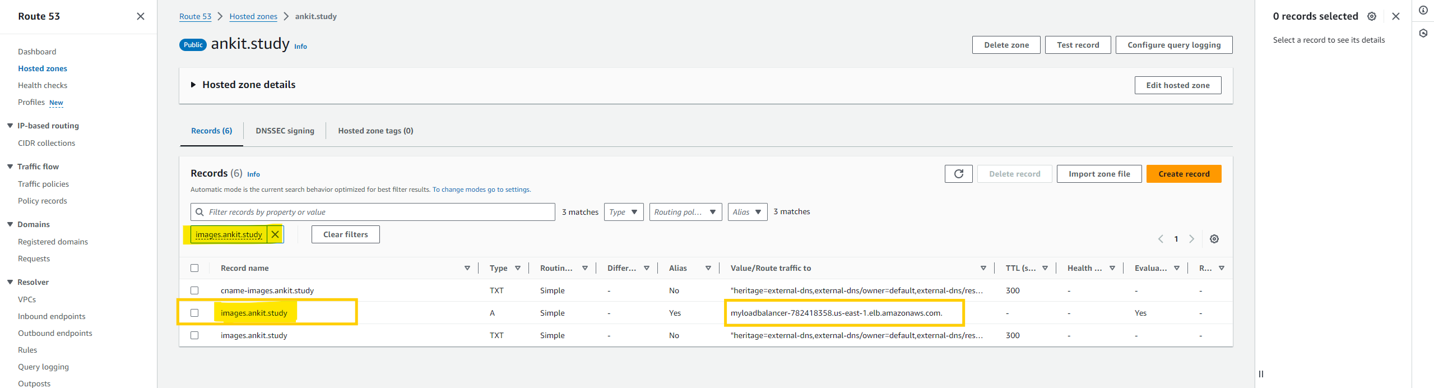Open the Hosted zone tags (0) tab
This screenshot has height=388, width=1434.
coord(375,131)
